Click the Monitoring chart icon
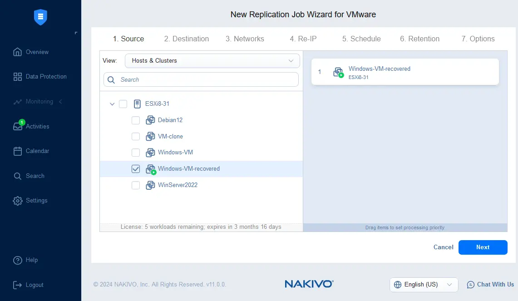The height and width of the screenshot is (301, 518). [x=18, y=102]
